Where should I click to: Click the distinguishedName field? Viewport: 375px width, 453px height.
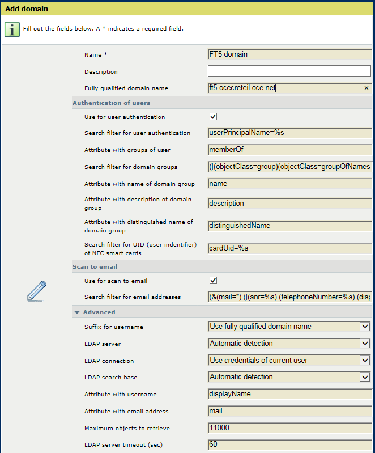[x=290, y=226]
